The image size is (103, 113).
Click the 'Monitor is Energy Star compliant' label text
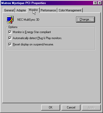(x=32, y=32)
